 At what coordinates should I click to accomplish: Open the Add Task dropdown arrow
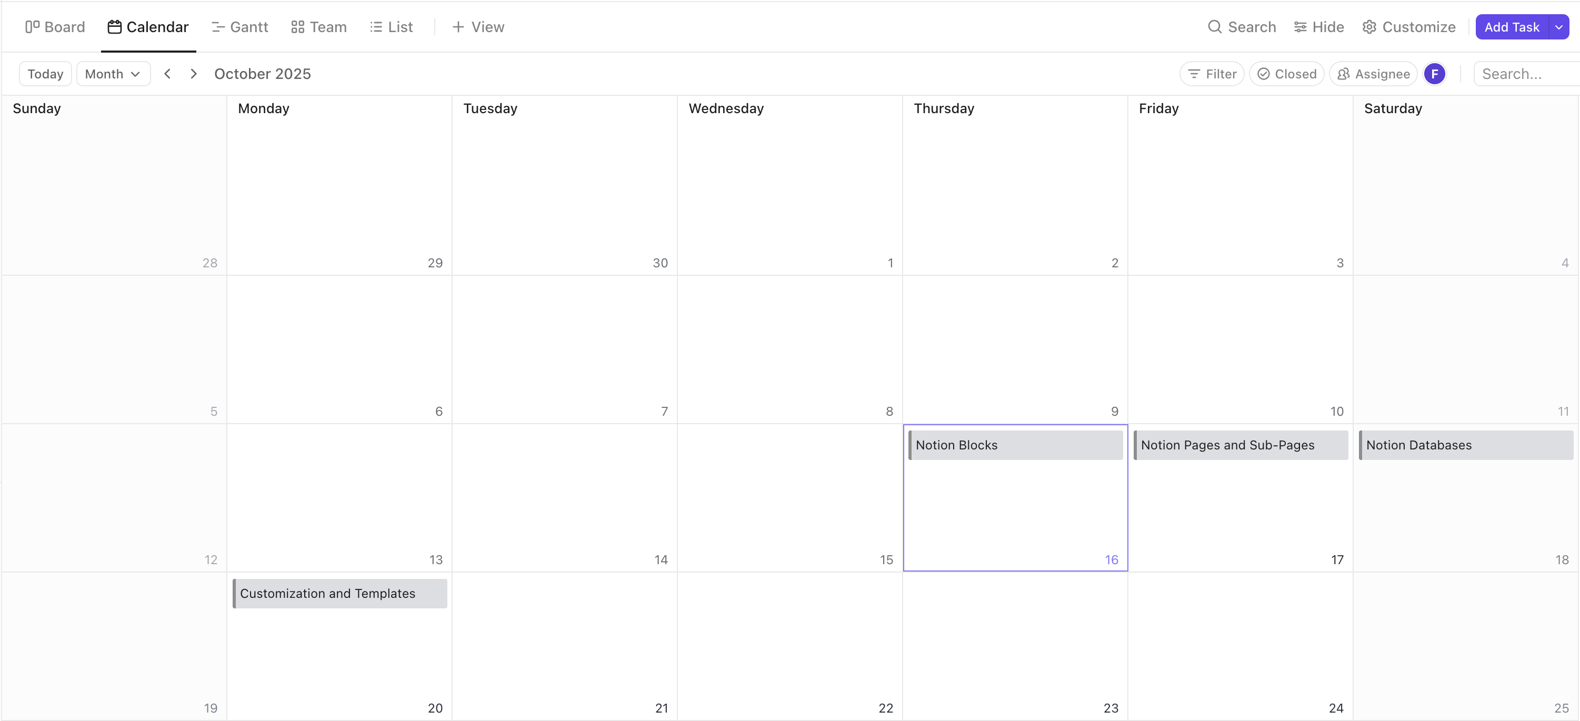[1558, 27]
